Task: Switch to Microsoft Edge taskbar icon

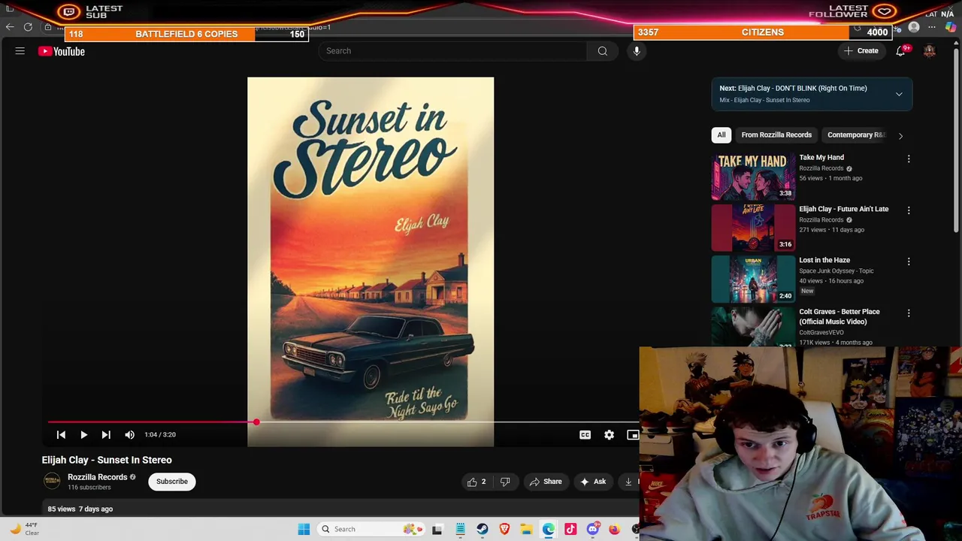Action: point(549,529)
